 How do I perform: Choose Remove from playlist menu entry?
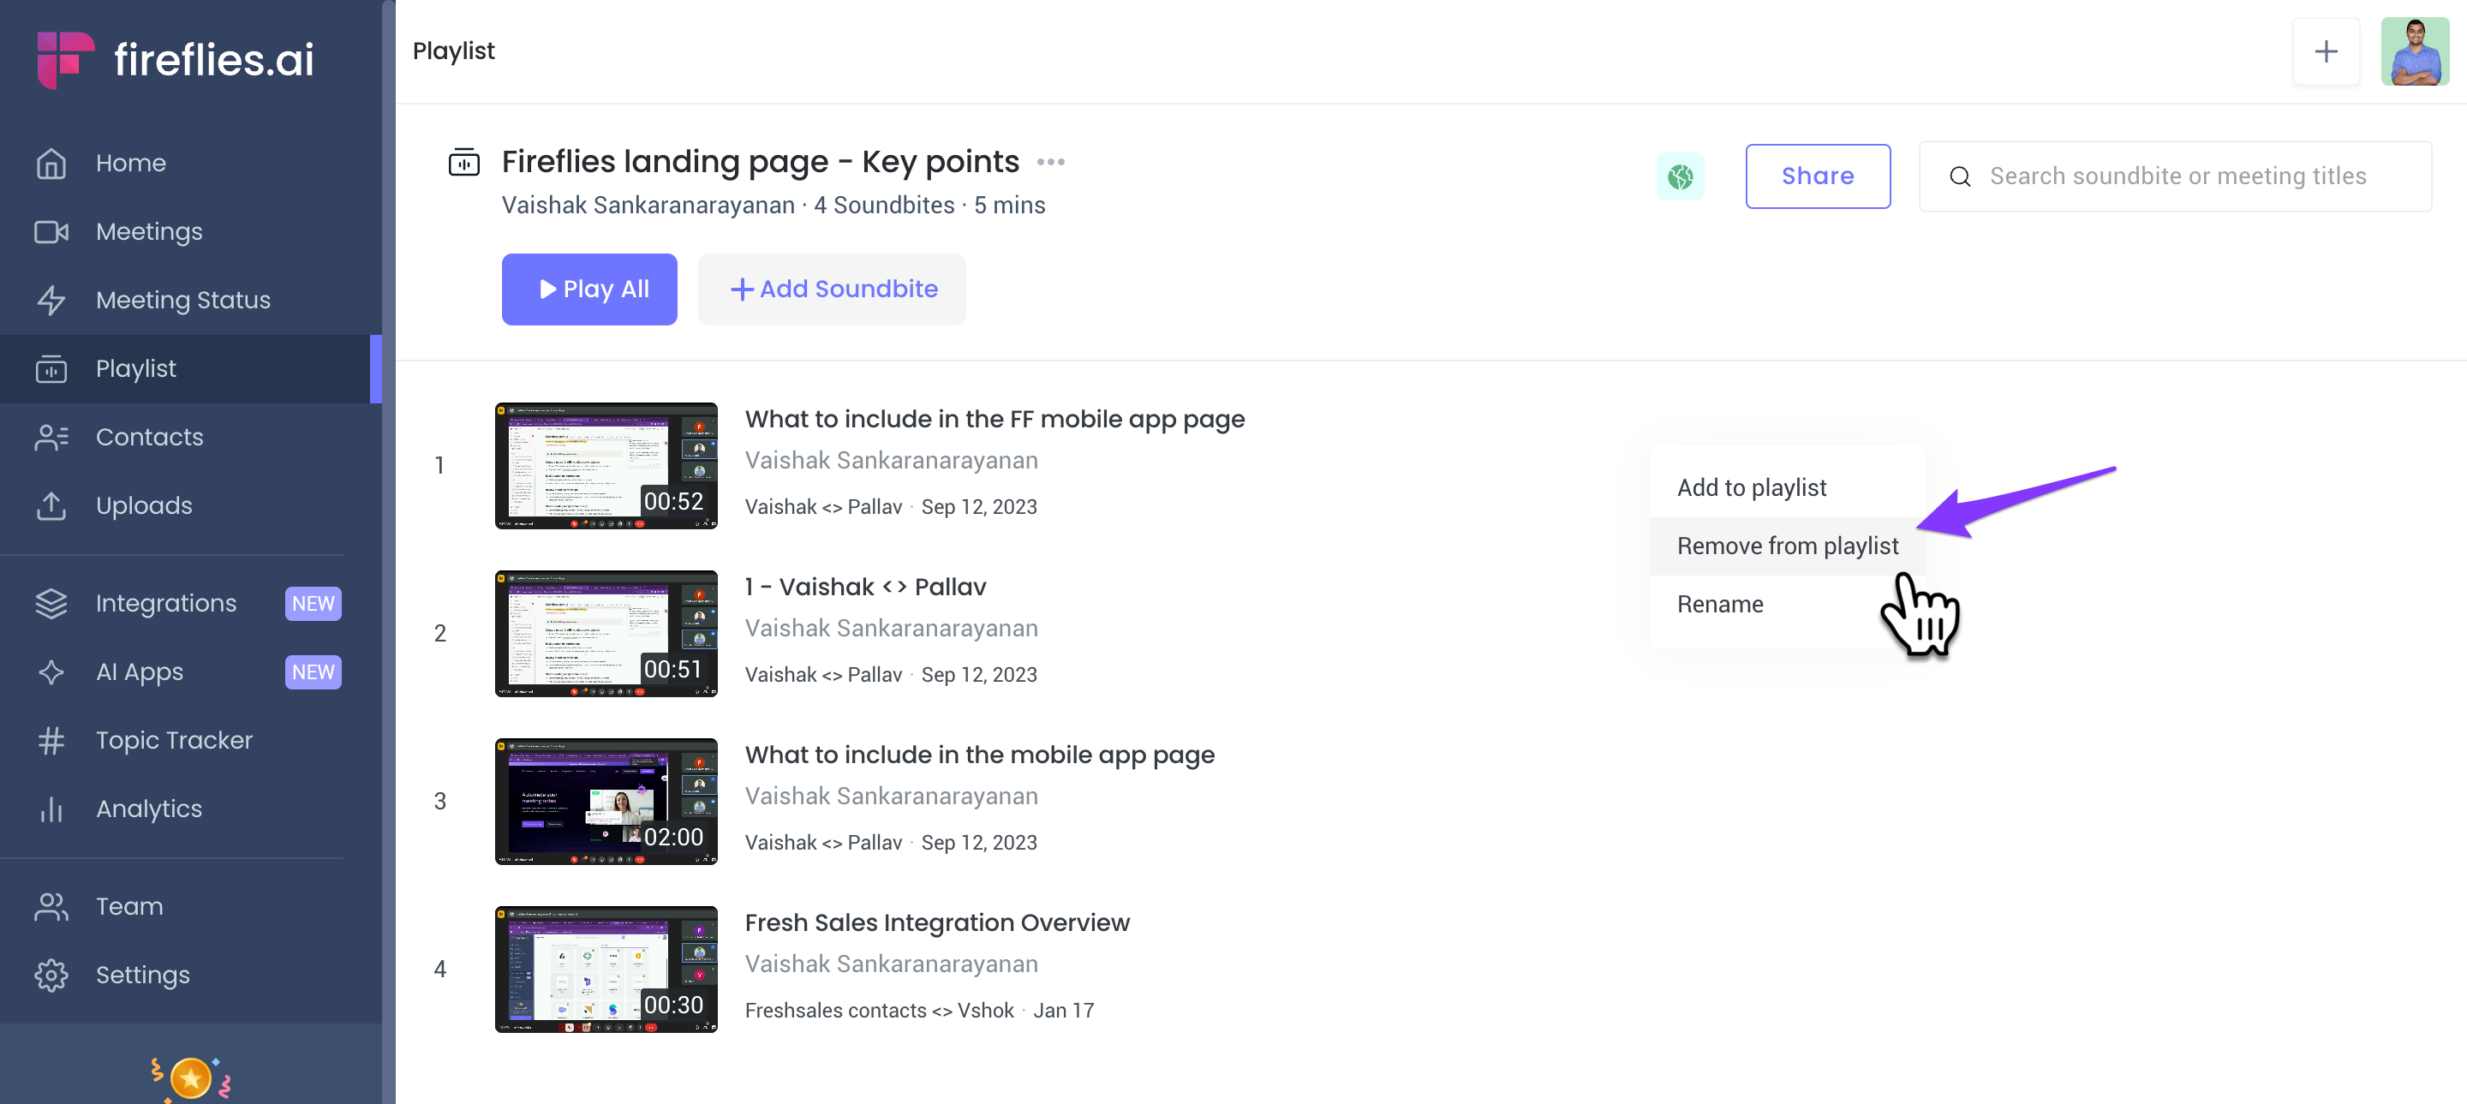pos(1787,546)
